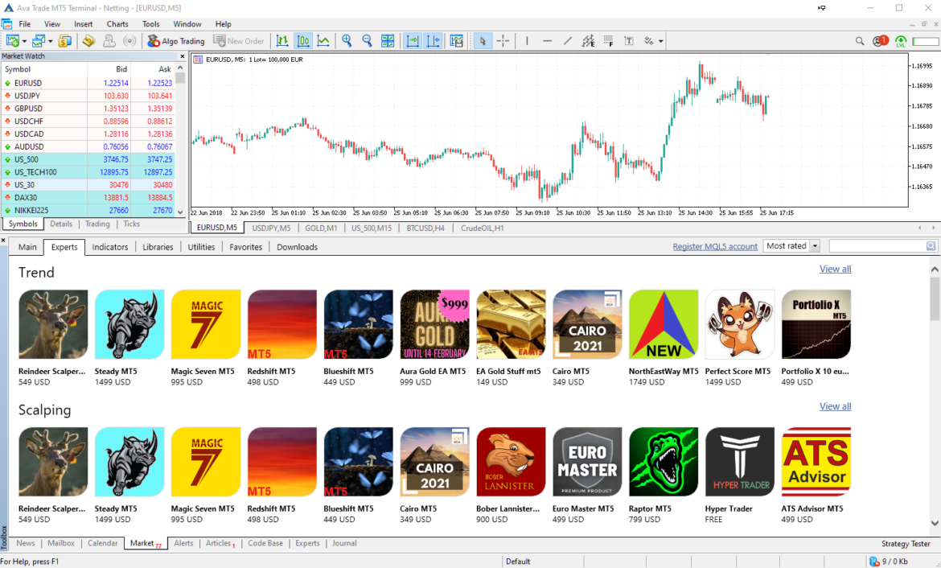Select the trendline drawing tool

coord(569,40)
